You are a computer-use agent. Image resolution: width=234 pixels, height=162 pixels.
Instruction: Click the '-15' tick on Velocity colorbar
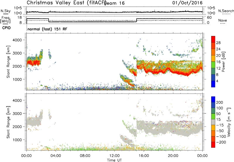[x=220, y=125]
